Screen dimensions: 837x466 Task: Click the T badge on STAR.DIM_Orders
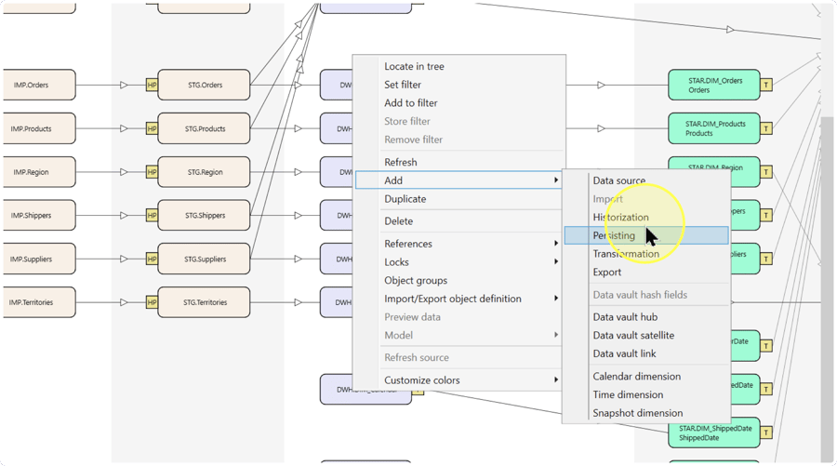coord(766,85)
